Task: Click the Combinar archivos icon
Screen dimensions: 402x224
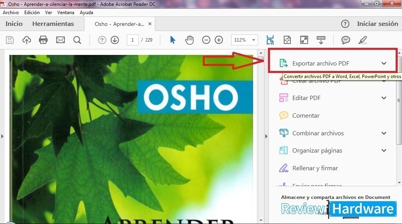Action: [284, 133]
